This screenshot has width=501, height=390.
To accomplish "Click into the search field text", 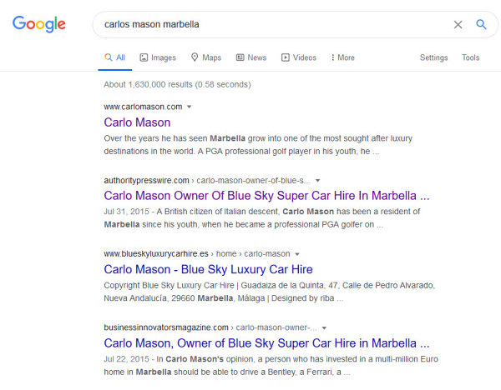I will pyautogui.click(x=152, y=24).
